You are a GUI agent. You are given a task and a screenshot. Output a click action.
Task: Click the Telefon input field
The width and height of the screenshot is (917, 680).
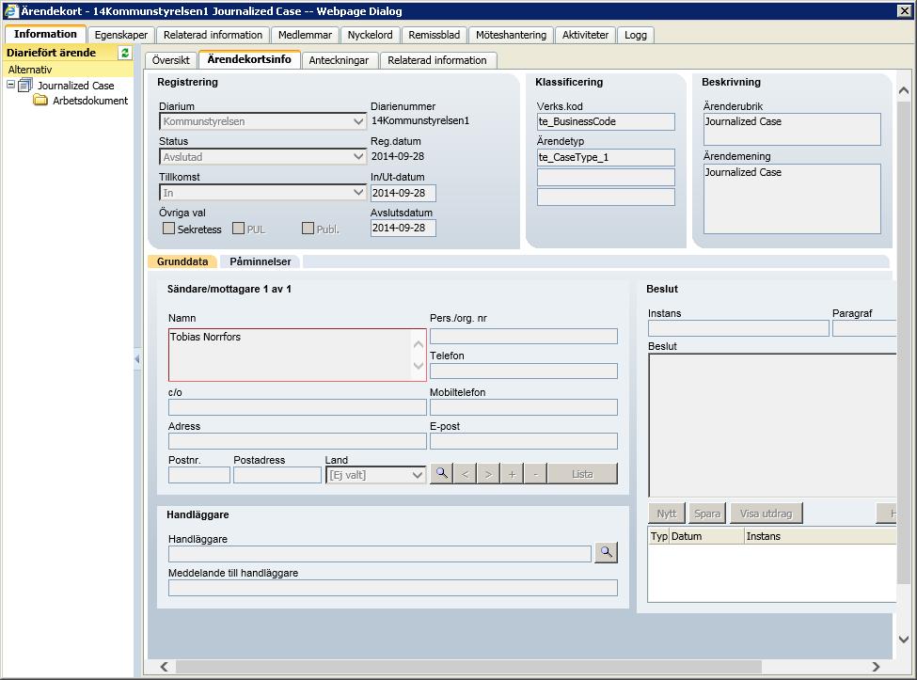[524, 372]
